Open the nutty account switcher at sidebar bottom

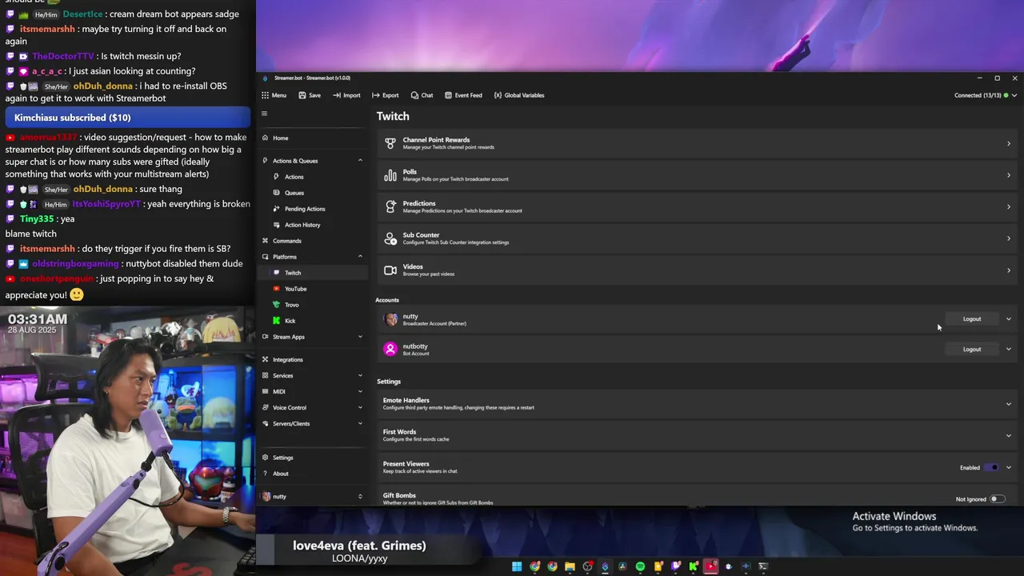(x=313, y=497)
